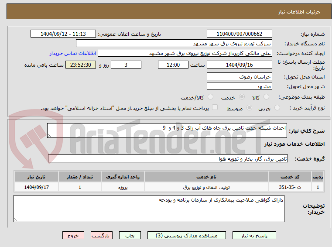
Task: Click the تعداد / مقدار column header
Action: click(80, 177)
